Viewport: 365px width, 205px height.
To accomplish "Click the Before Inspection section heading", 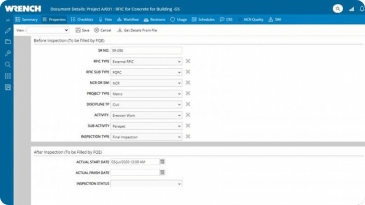I will (x=69, y=40).
